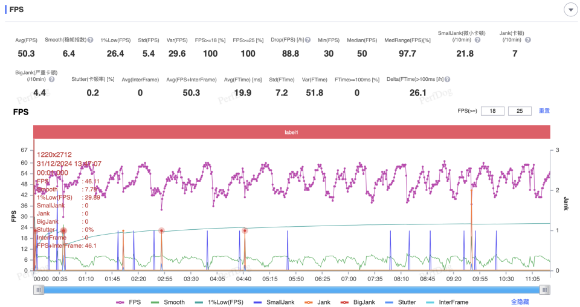Click the Smooth value 6.4
This screenshot has height=307, width=580.
tap(69, 54)
